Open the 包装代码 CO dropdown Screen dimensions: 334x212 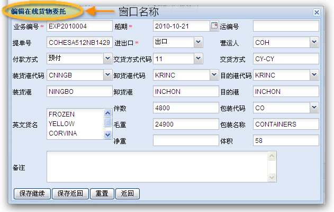click(314, 108)
